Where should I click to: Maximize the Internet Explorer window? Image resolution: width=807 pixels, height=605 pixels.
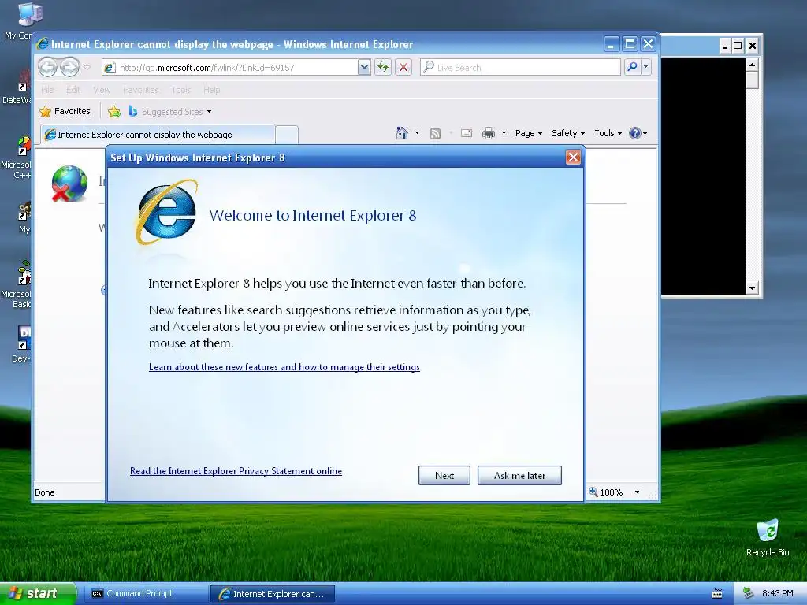point(630,44)
